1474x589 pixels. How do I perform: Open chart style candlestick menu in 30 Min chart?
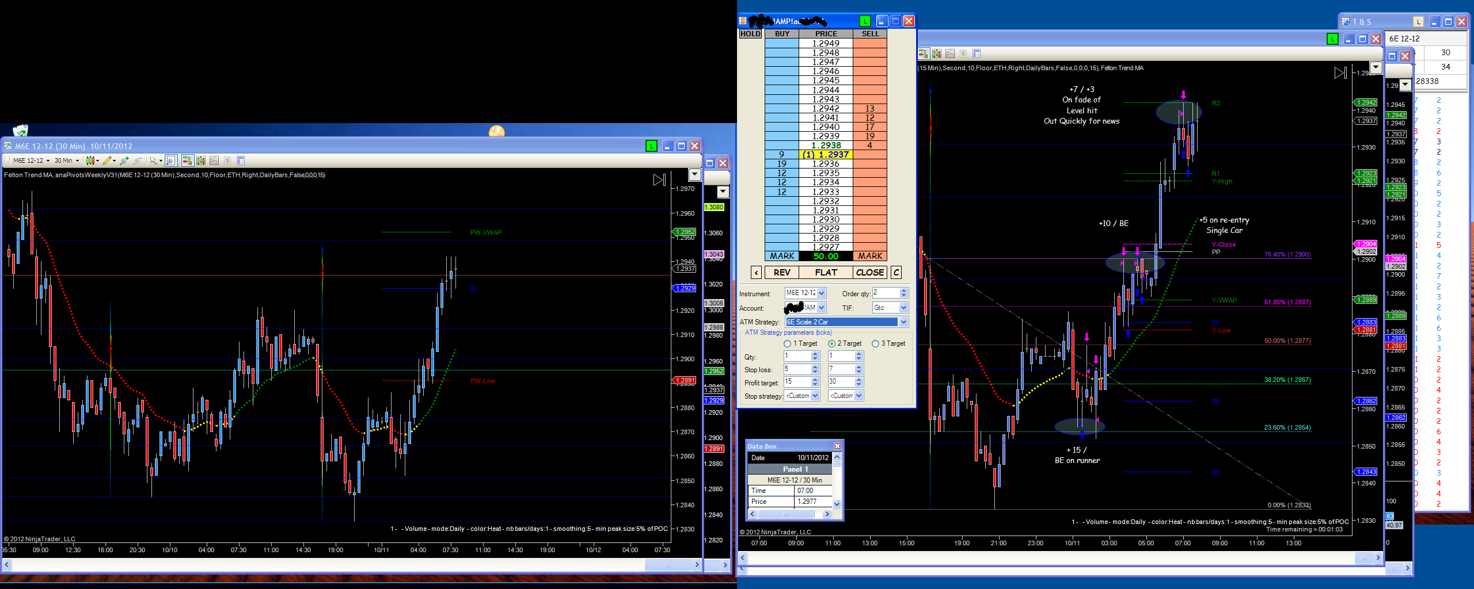[92, 160]
